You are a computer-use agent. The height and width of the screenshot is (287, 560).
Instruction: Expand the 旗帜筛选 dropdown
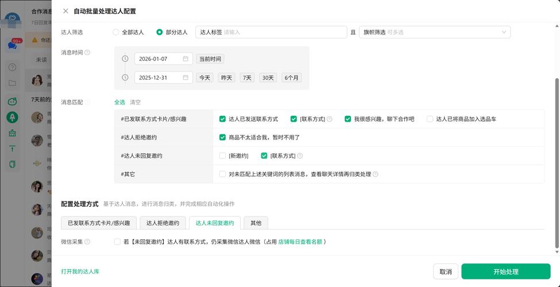pyautogui.click(x=434, y=32)
